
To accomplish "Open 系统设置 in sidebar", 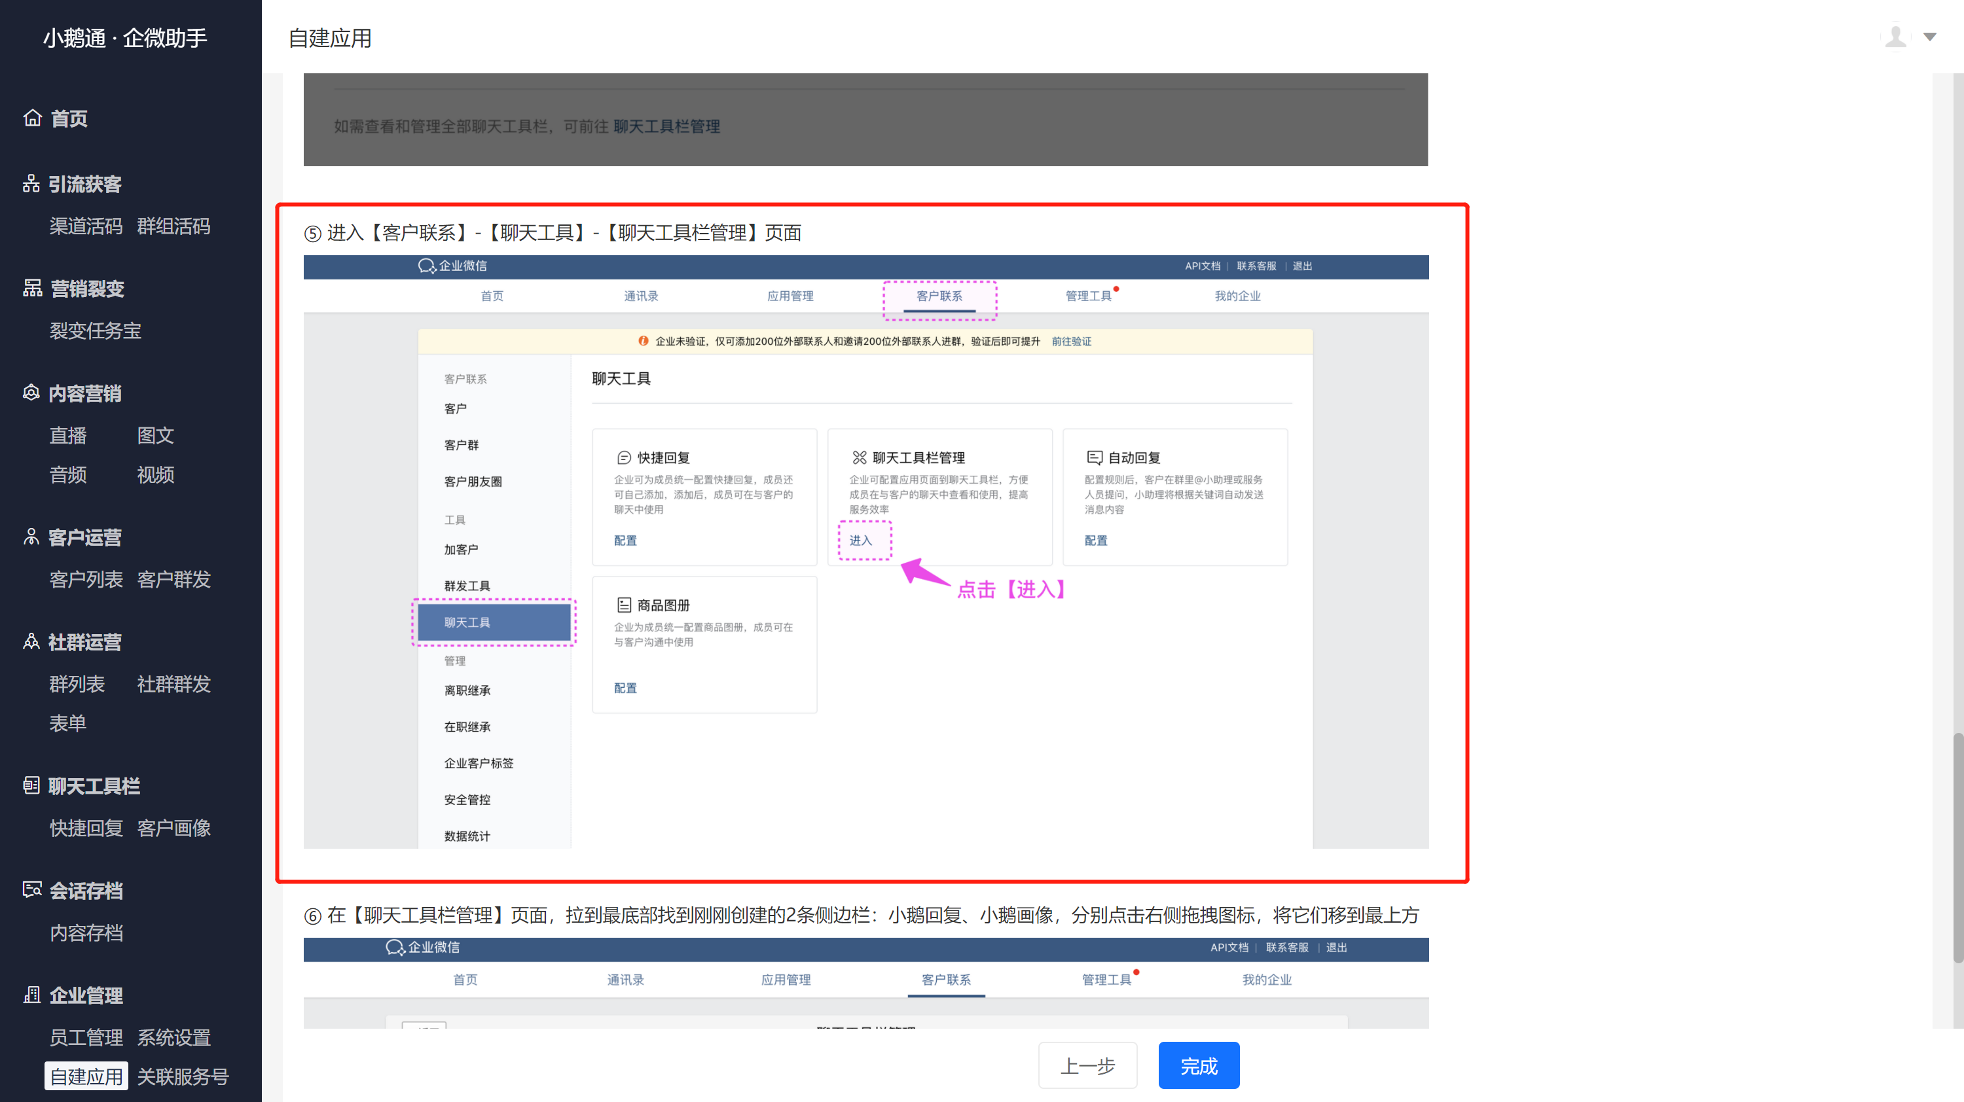I will point(174,1037).
